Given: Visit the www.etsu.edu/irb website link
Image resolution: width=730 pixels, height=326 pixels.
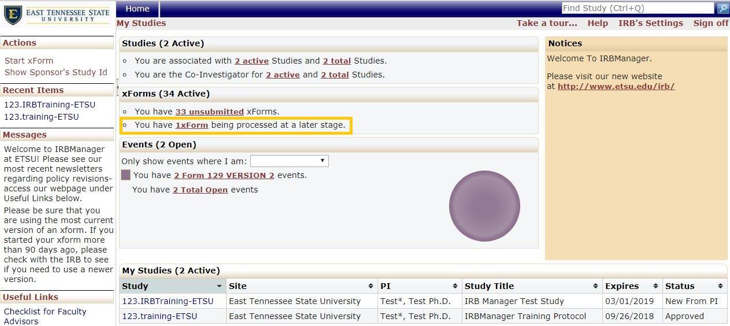Looking at the screenshot, I should [616, 86].
